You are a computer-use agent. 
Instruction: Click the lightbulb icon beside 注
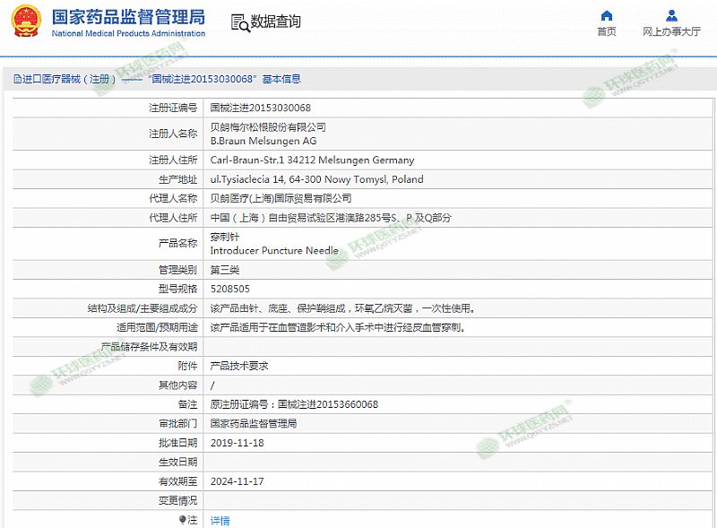(x=183, y=519)
